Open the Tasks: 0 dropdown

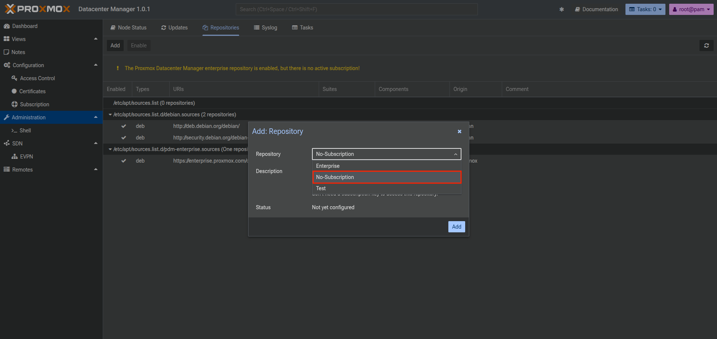[645, 9]
